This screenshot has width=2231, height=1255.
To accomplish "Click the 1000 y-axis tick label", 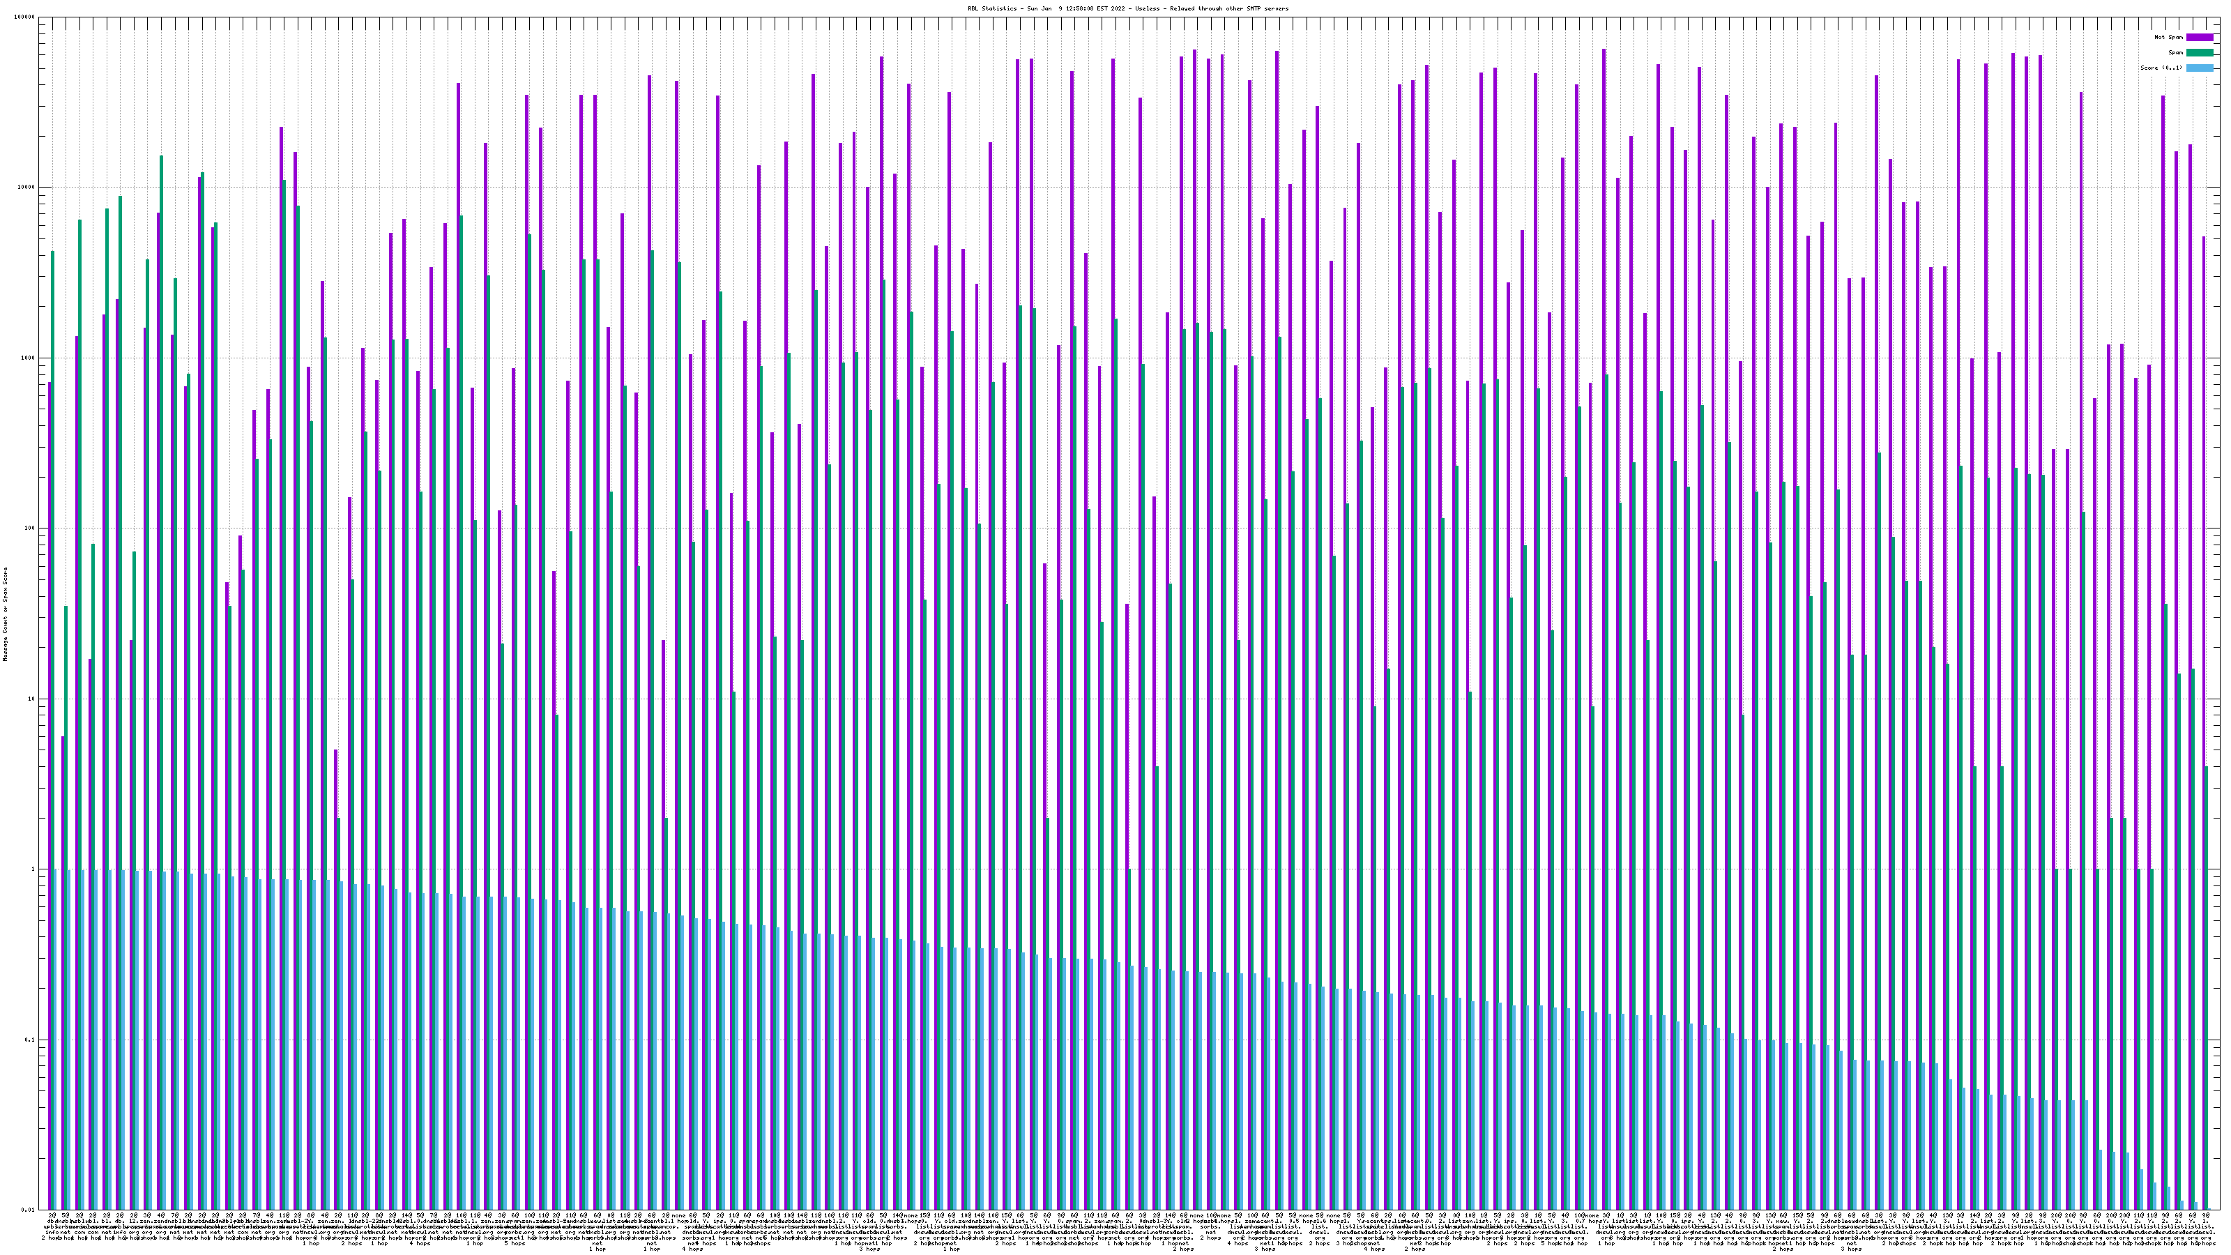I will click(29, 358).
